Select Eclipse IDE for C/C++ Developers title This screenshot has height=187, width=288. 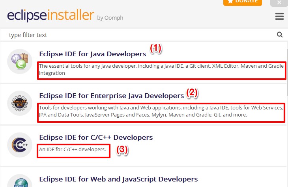pos(96,137)
